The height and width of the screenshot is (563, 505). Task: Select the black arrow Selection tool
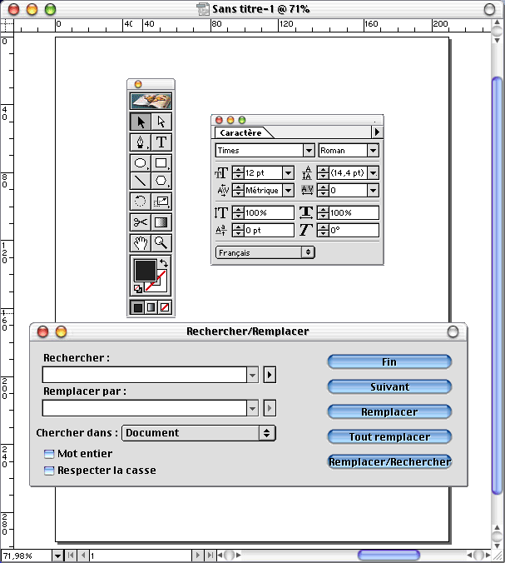[x=141, y=122]
